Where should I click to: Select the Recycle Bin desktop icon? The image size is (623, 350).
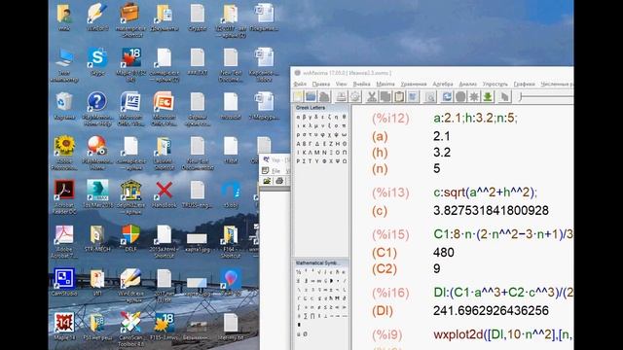64,106
